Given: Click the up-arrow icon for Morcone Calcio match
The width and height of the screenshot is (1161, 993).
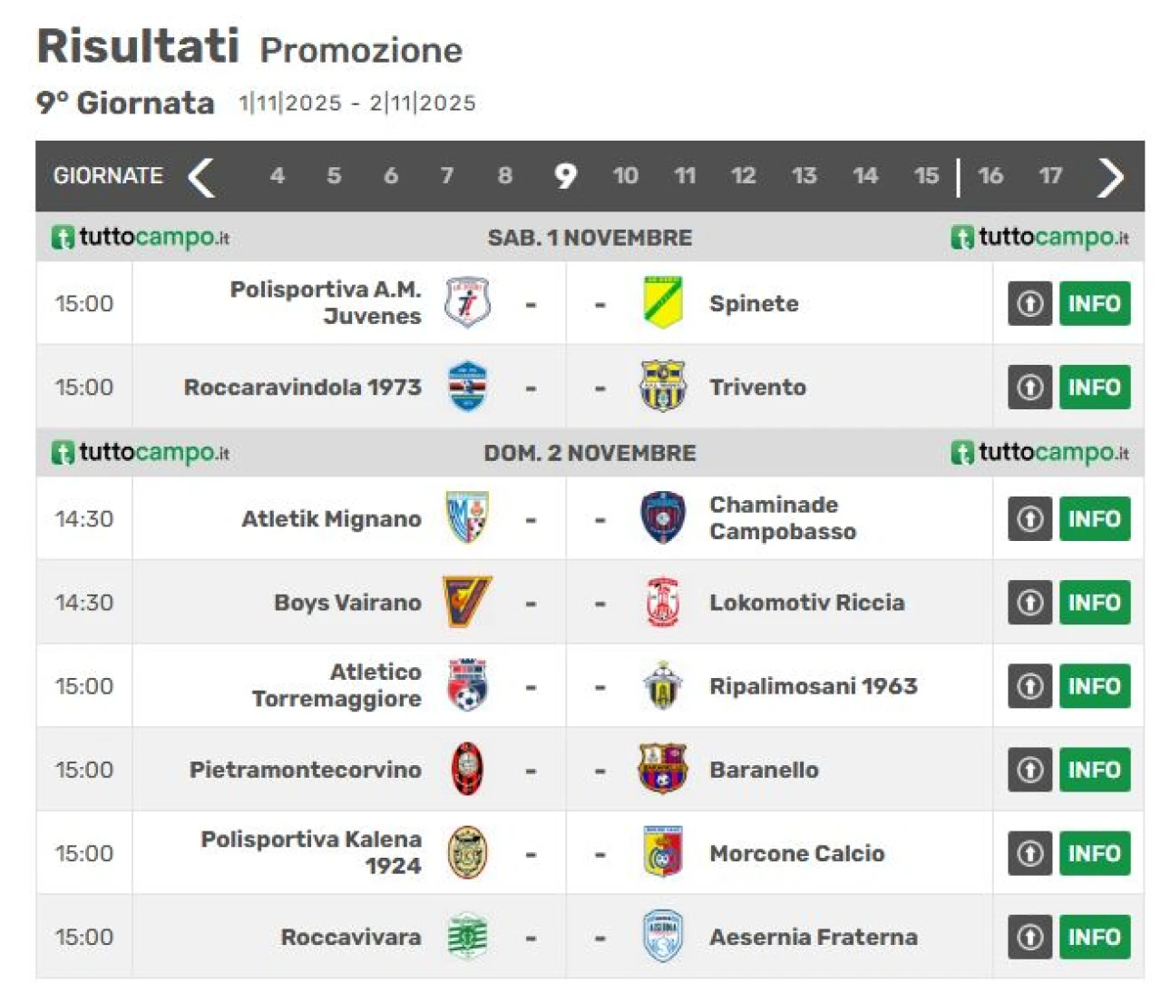Looking at the screenshot, I should pos(1029,853).
